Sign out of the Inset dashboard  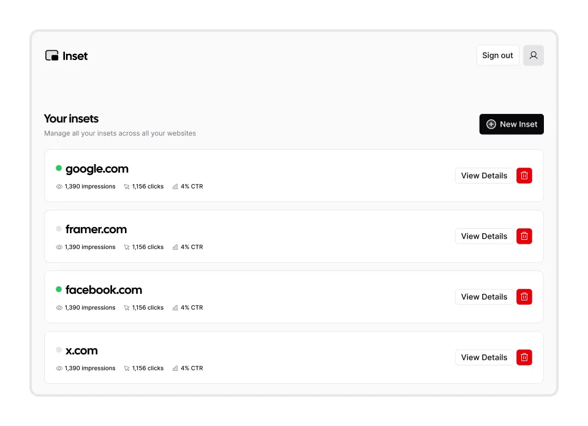497,55
